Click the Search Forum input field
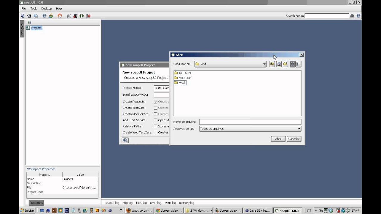Screen dimensions: 381x214 327,16
